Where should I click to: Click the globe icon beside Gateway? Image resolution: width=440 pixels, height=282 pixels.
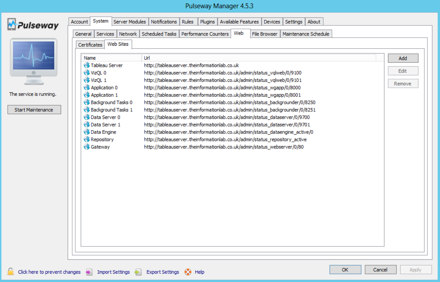[x=87, y=147]
